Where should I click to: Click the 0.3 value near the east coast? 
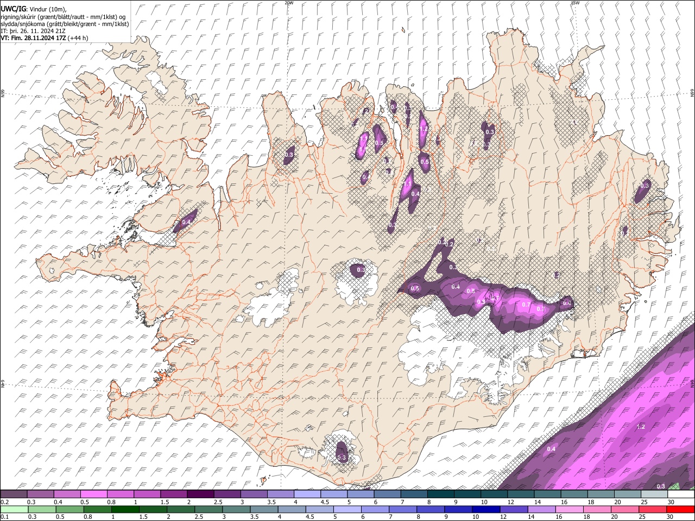[645, 186]
